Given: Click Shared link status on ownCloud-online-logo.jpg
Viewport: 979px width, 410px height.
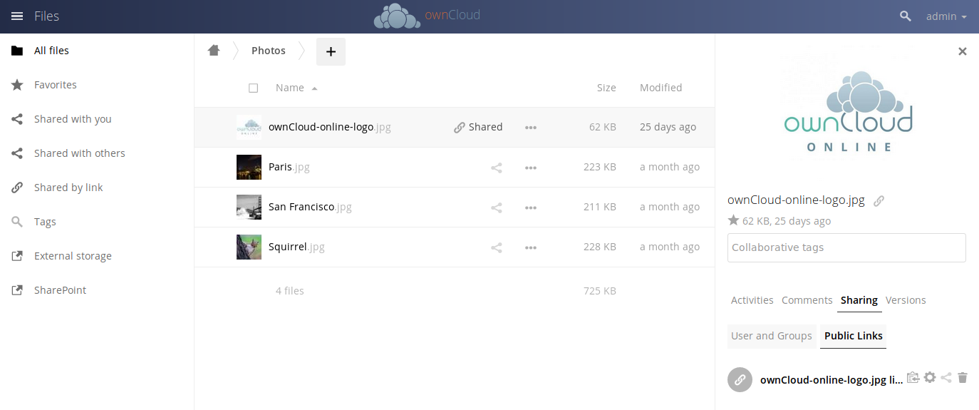Looking at the screenshot, I should point(478,127).
